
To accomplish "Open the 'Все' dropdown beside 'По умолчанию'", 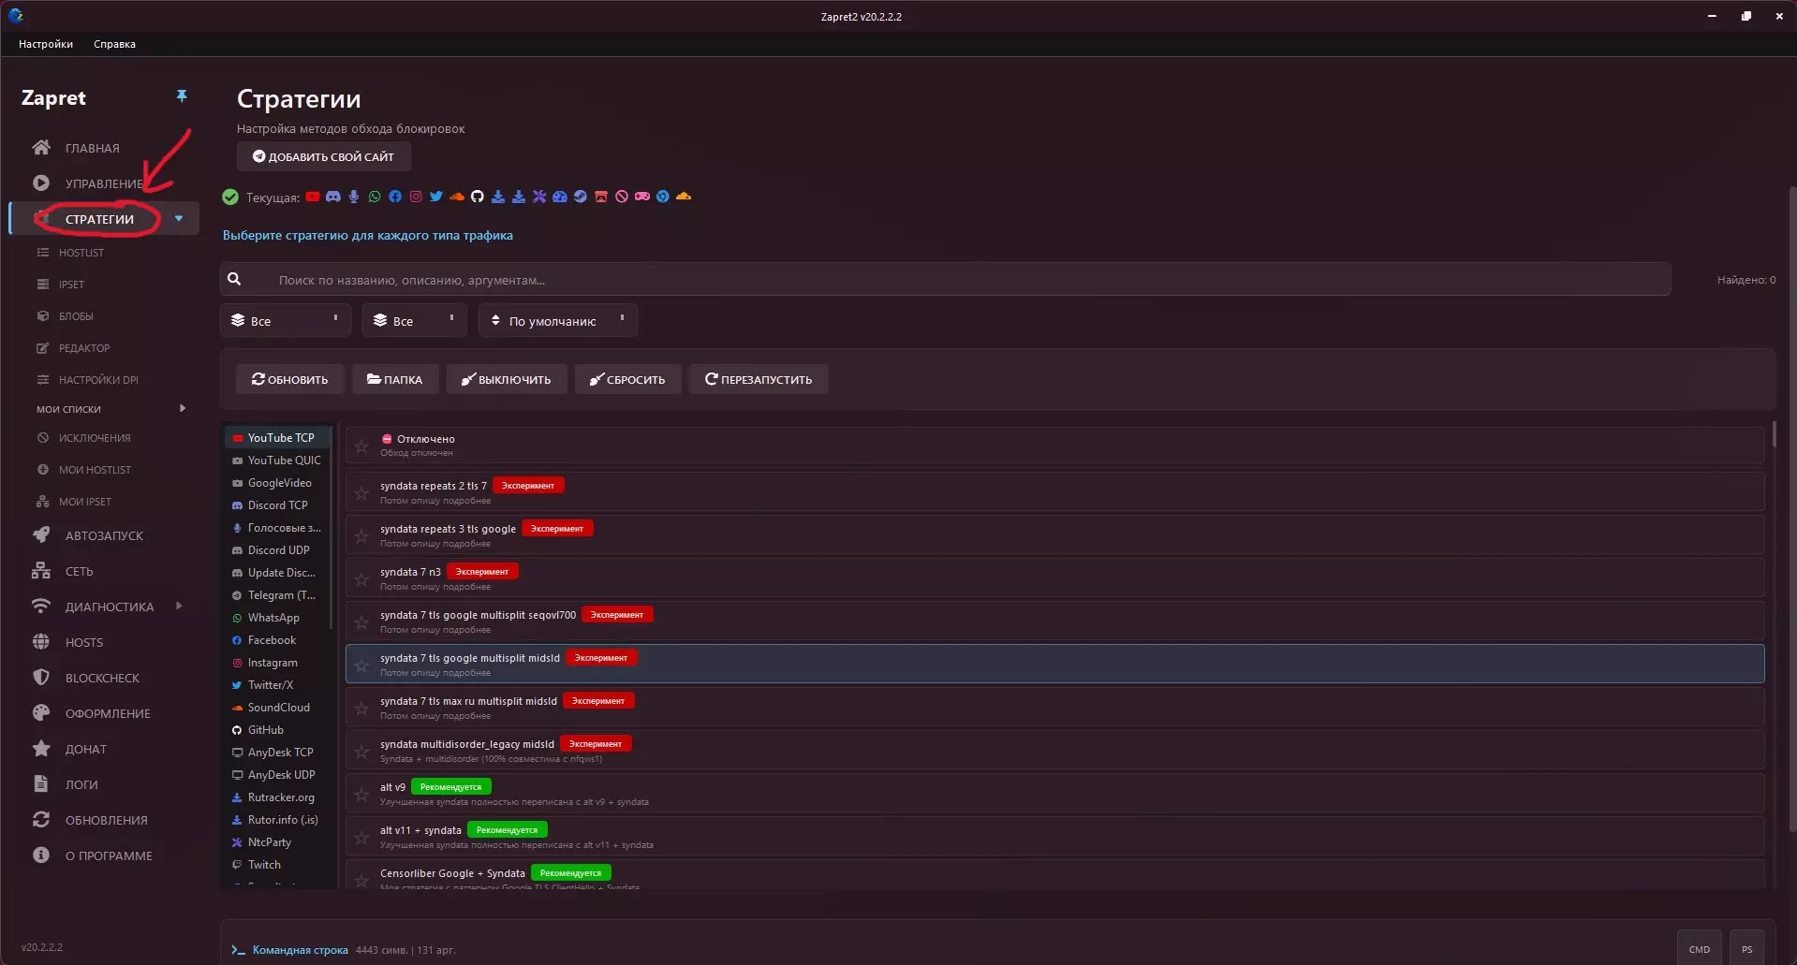I will [415, 320].
